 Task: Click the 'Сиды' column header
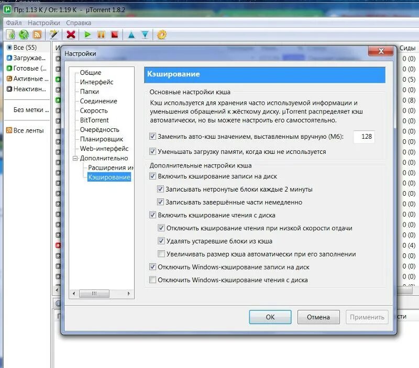coord(407,48)
